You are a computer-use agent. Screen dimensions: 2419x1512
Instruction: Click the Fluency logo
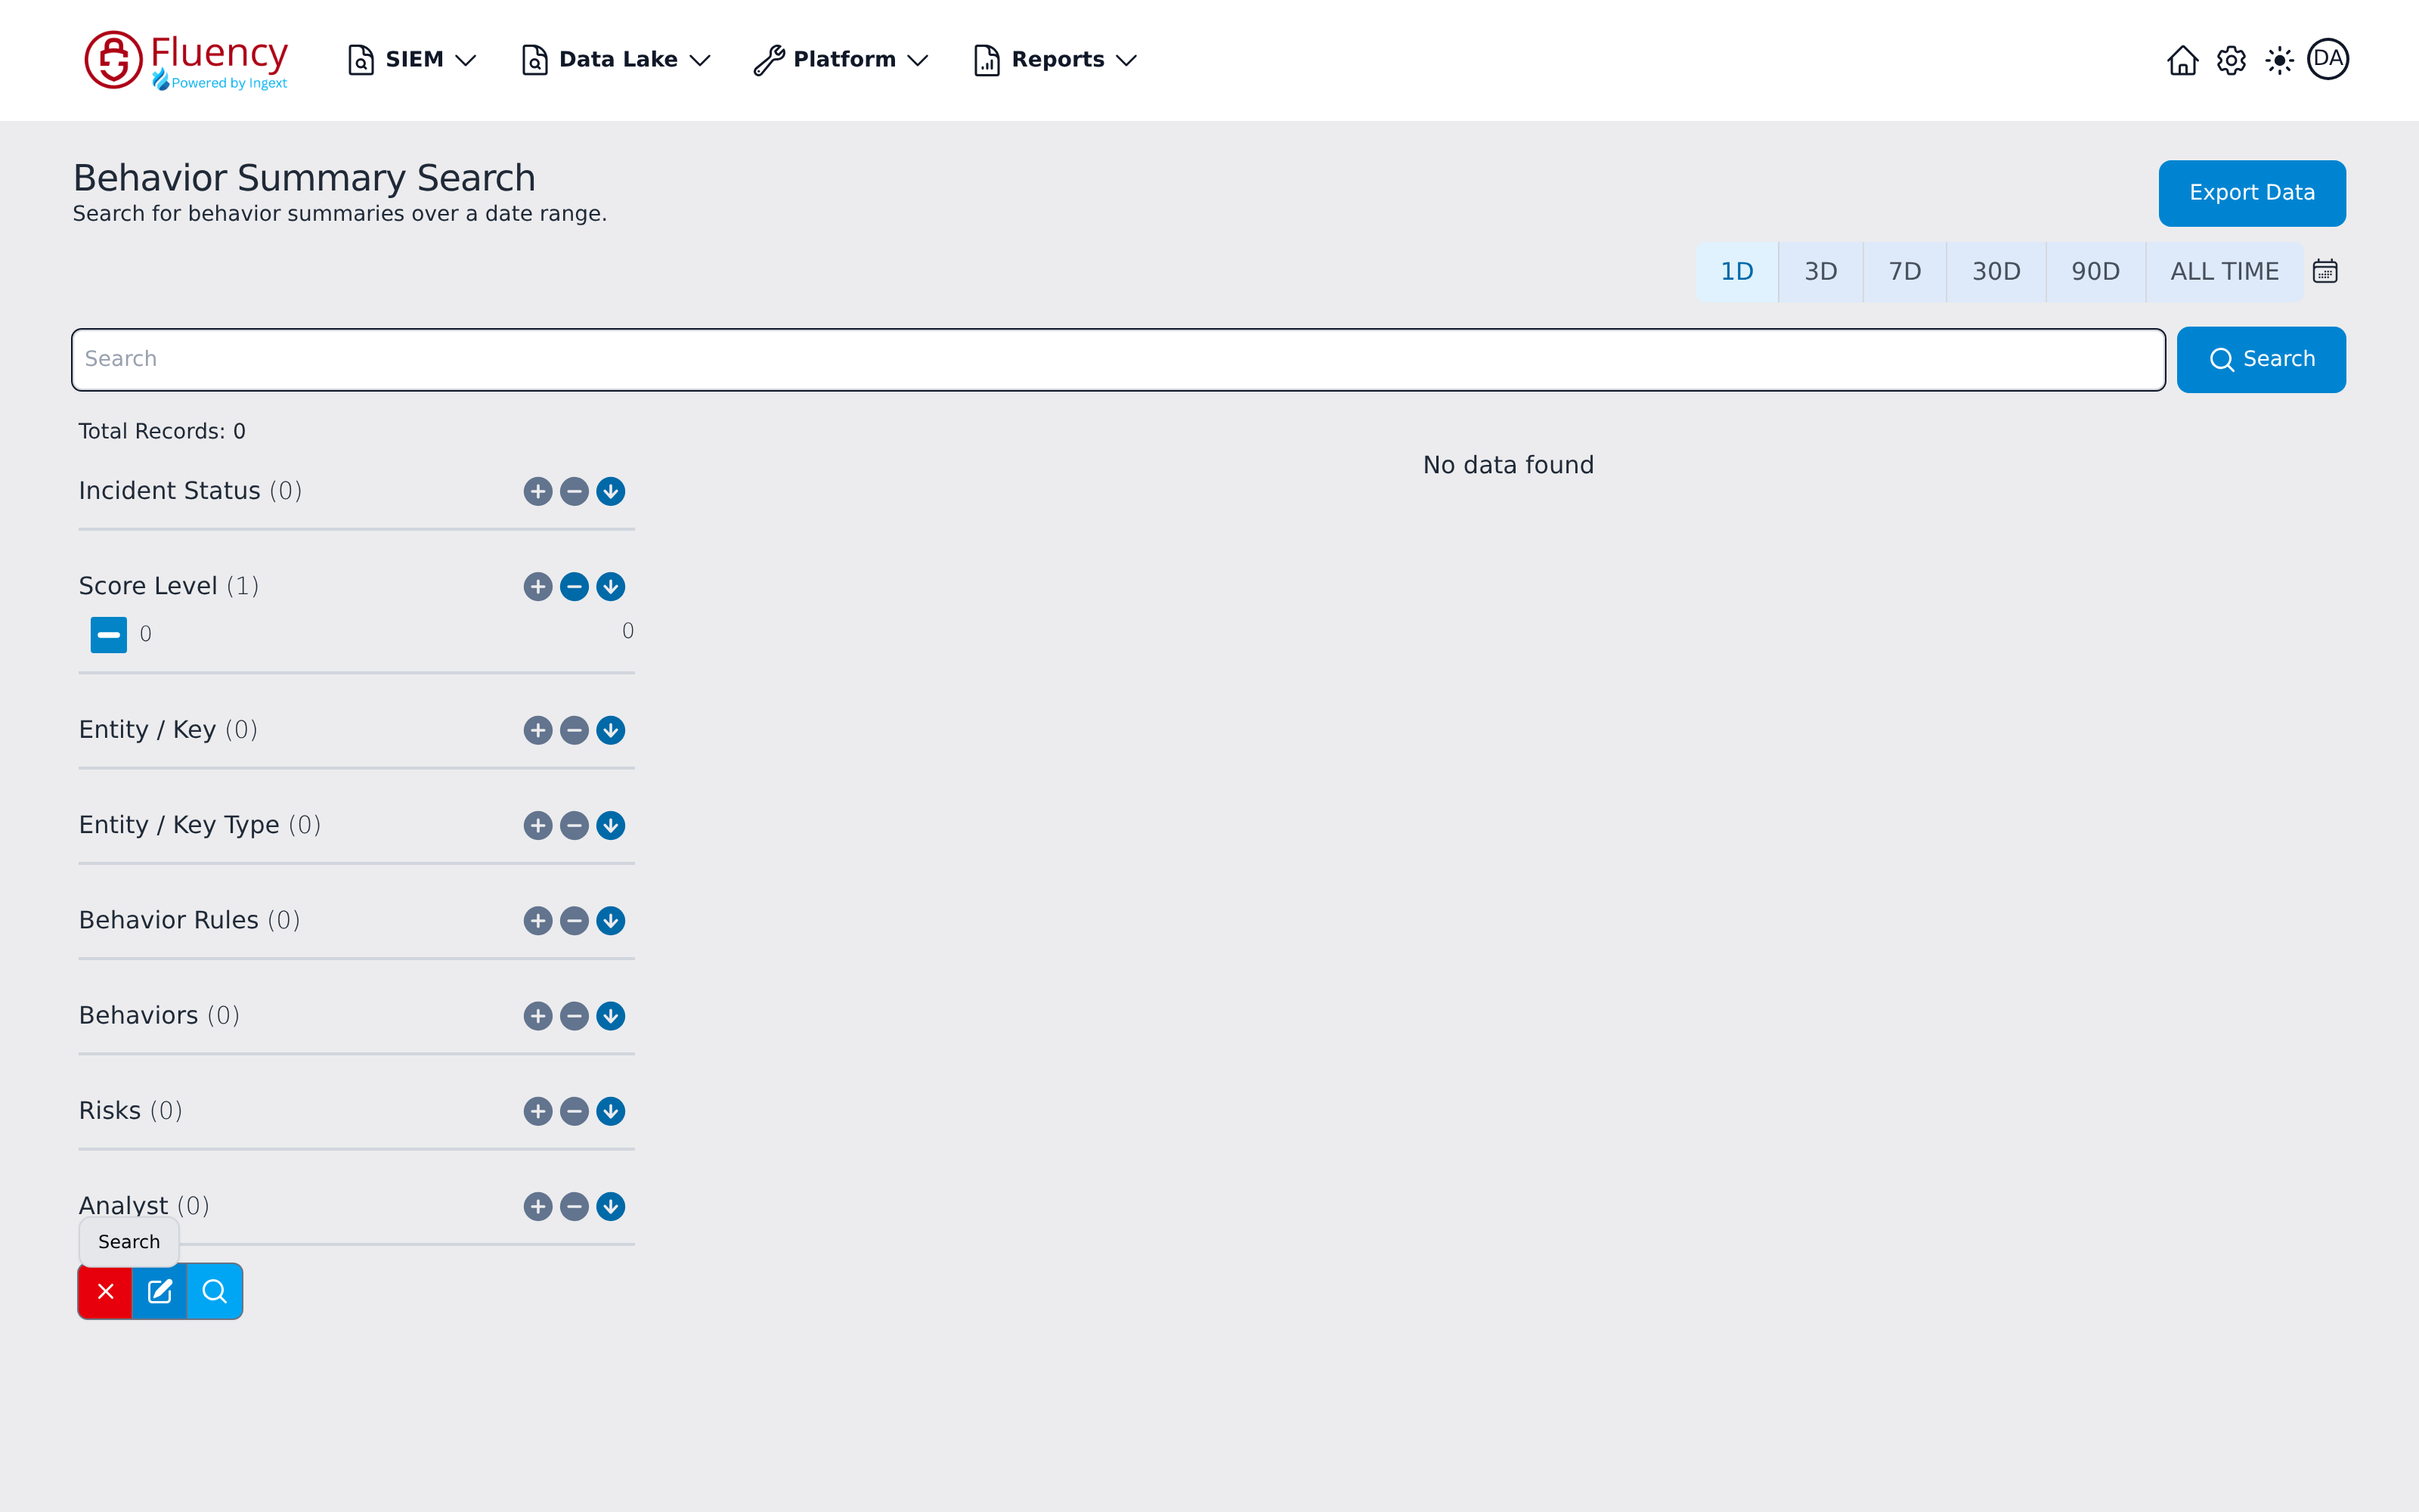coord(187,60)
